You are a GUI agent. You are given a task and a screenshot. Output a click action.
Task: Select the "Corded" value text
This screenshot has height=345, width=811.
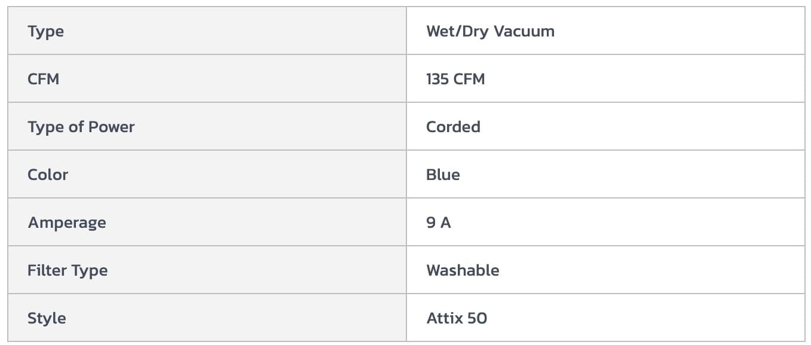(453, 127)
